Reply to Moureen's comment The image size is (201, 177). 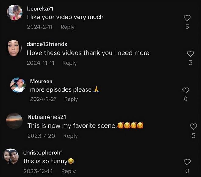tap(71, 99)
